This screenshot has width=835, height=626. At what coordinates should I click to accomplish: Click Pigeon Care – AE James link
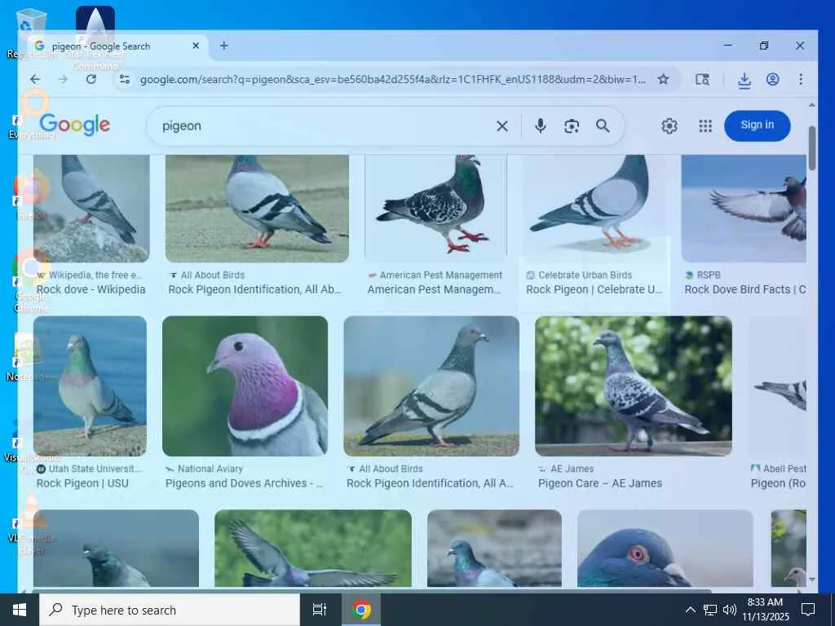[x=600, y=483]
